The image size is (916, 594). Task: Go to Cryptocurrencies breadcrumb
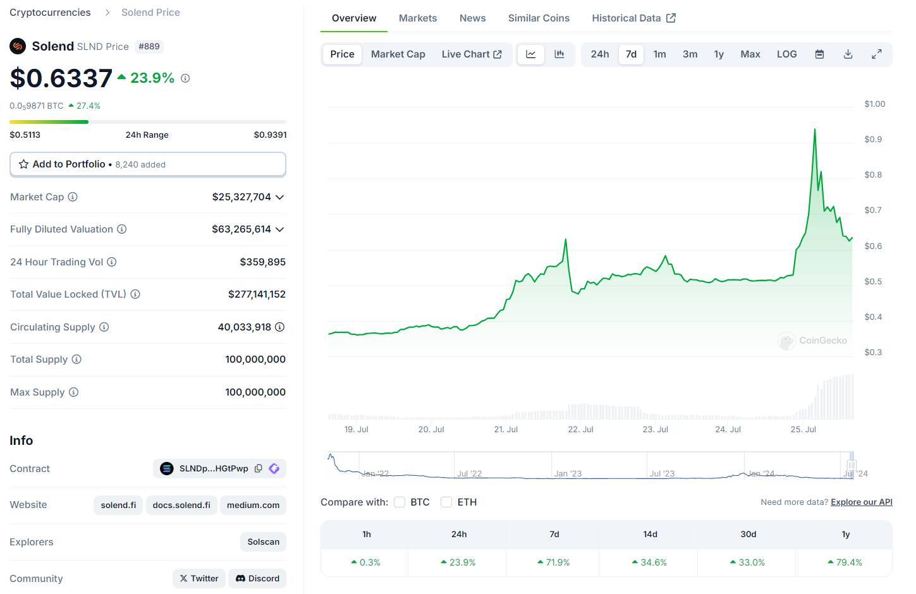coord(50,13)
